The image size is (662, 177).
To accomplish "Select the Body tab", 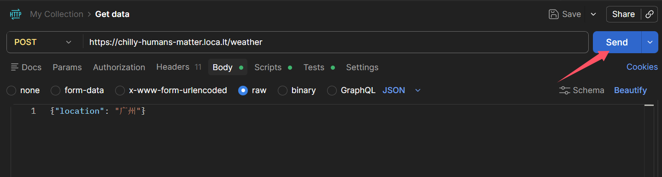I will pyautogui.click(x=228, y=67).
